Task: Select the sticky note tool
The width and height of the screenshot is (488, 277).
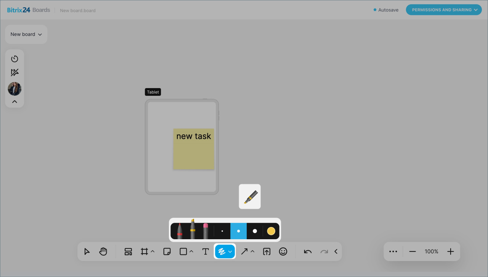Action: tap(167, 252)
